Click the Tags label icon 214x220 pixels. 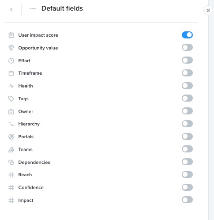(x=11, y=99)
